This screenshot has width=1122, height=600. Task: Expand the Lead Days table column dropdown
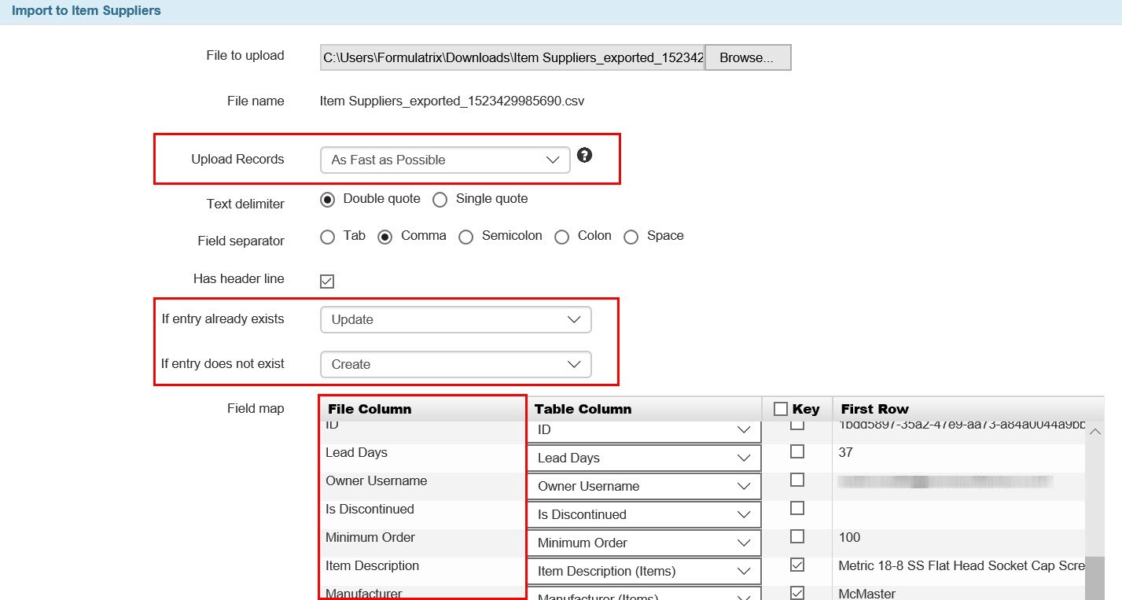[643, 458]
